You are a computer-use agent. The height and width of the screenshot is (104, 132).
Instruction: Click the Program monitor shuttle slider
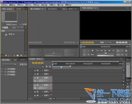106,53
